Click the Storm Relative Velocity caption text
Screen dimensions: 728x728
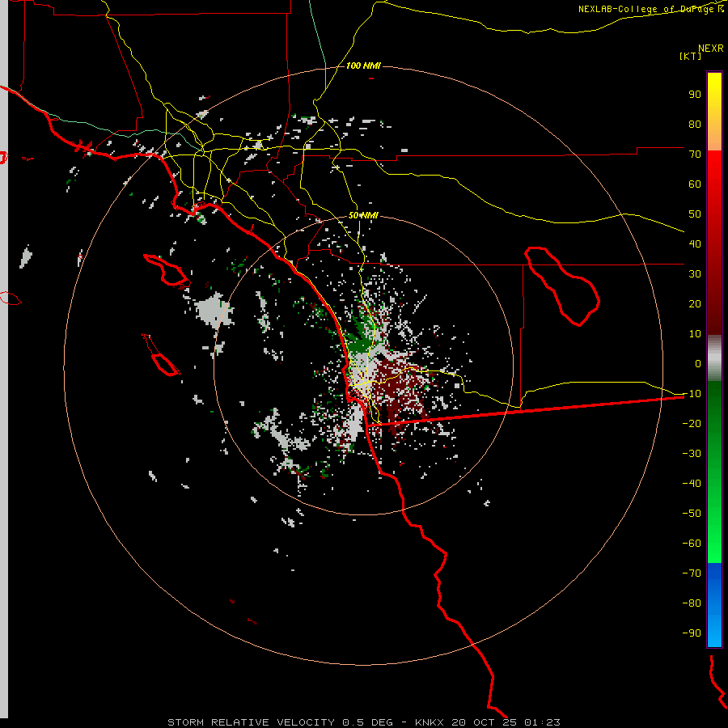(363, 722)
